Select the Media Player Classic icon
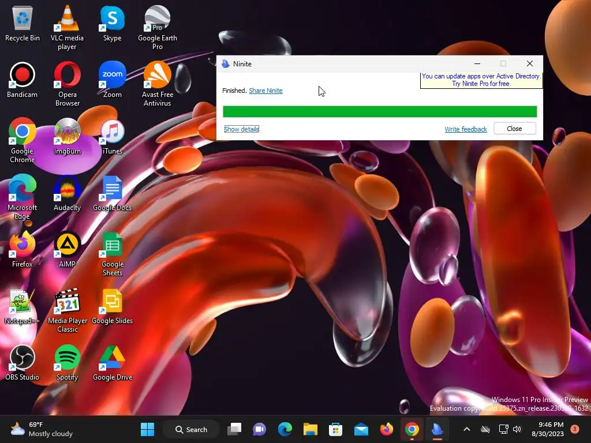591x443 pixels. pyautogui.click(x=67, y=310)
